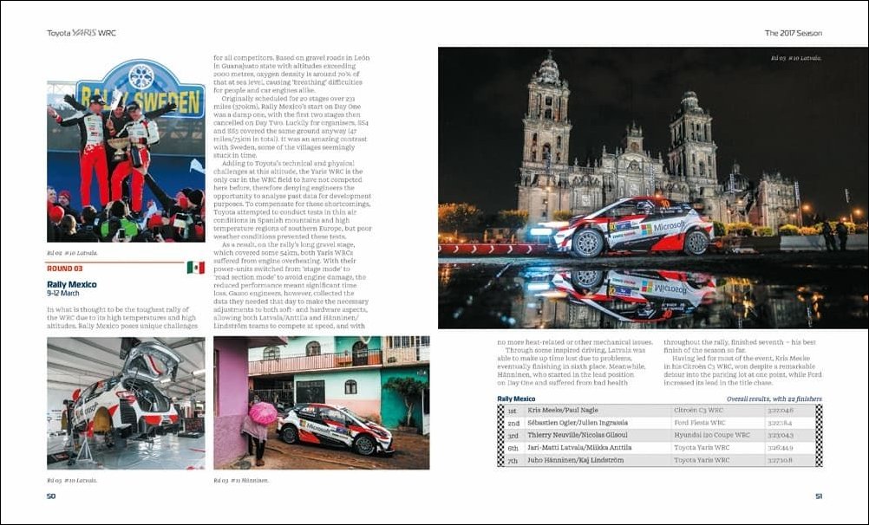Select 'Kris Meeke/Paul Nagle' in results table
Viewport: 869px width, 525px height.
pos(563,411)
